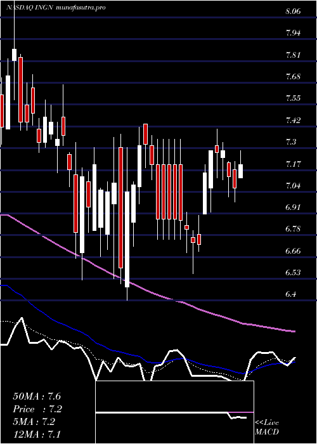
Task: Select the 7.3 price axis label
Action: click(291, 142)
